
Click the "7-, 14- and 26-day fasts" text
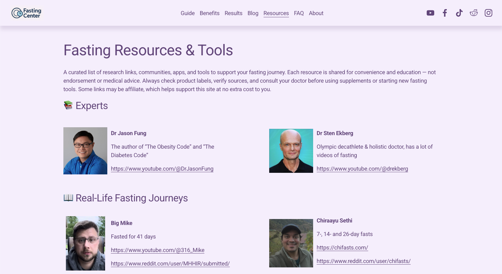(x=344, y=234)
